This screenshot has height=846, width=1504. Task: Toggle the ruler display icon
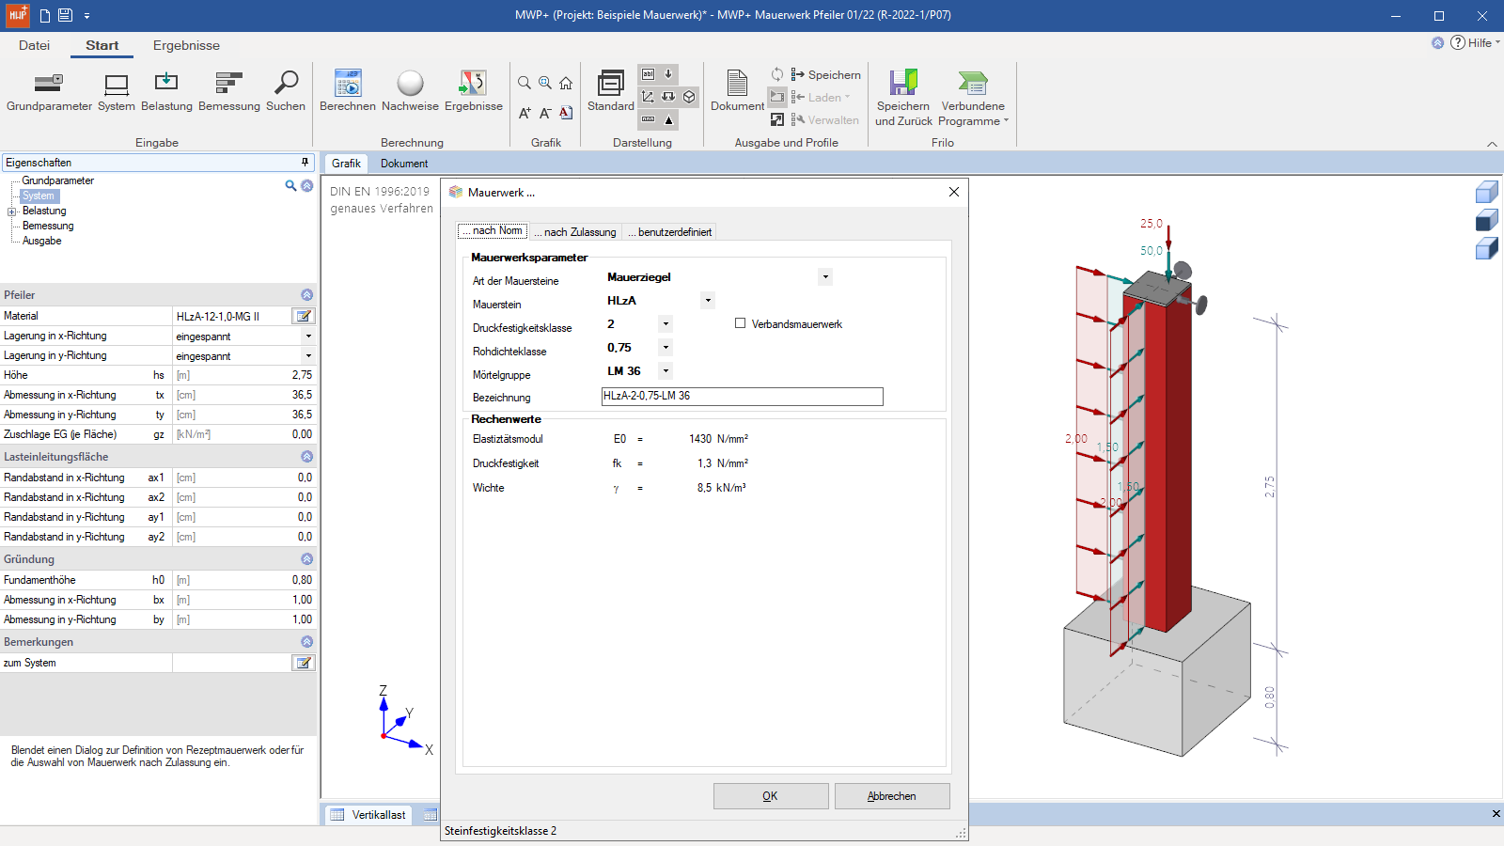[648, 119]
